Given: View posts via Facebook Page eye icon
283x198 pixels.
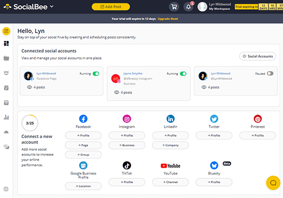Looking at the screenshot, I should tap(29, 87).
